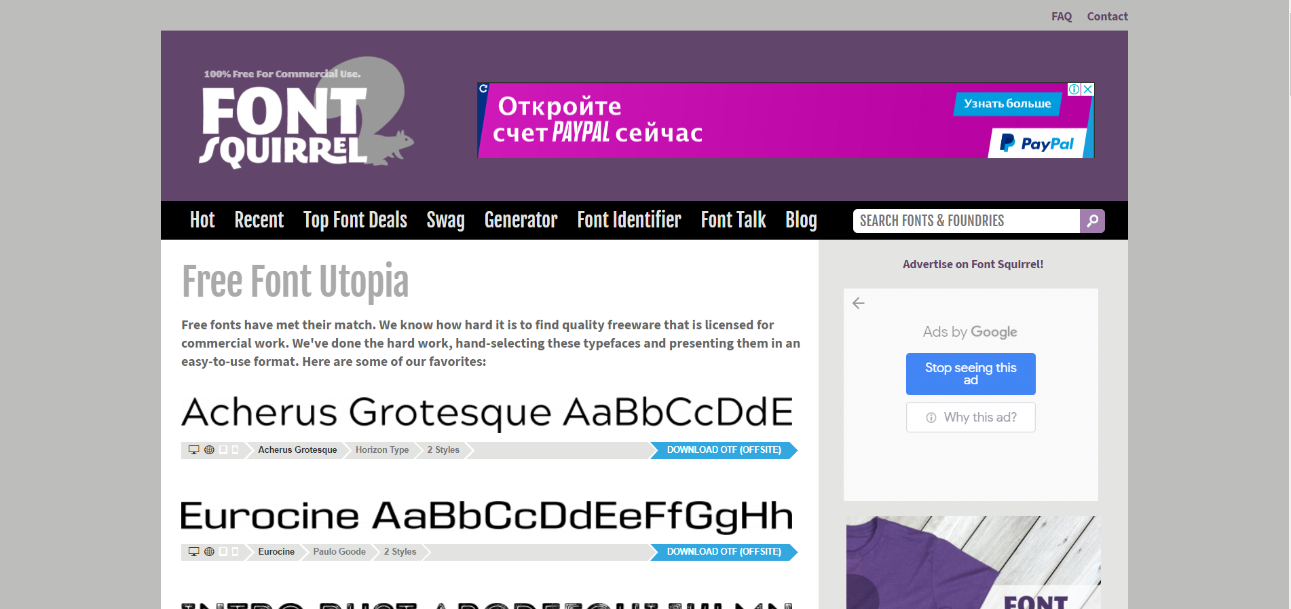This screenshot has width=1291, height=609.
Task: Open the Webfont Generator page
Action: pos(521,220)
